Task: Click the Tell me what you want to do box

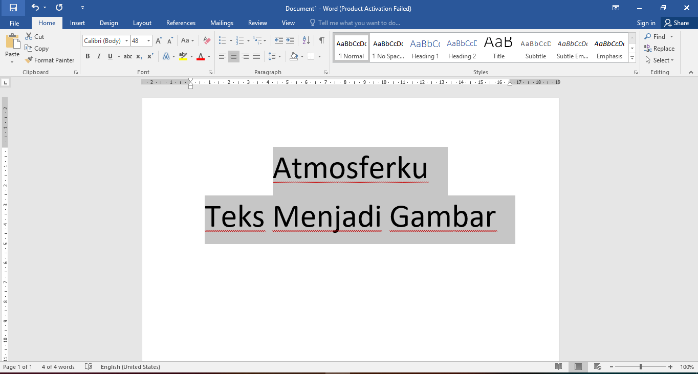Action: click(x=355, y=23)
